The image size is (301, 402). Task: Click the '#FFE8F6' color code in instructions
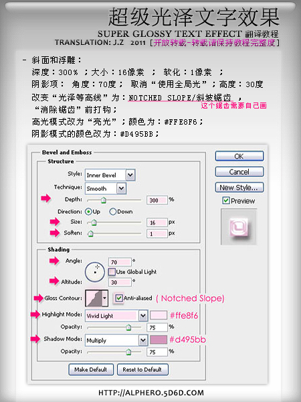pyautogui.click(x=181, y=121)
